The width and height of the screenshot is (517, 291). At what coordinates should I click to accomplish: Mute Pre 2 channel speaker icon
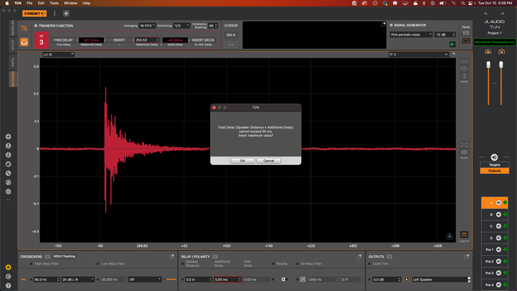tap(498, 261)
